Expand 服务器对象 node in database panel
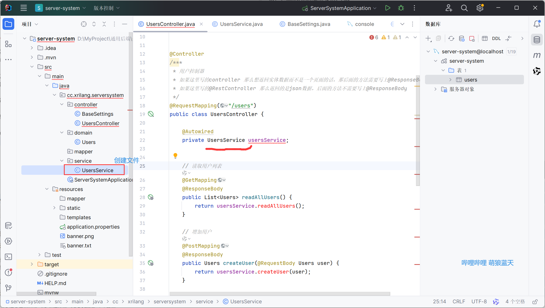Image resolution: width=545 pixels, height=308 pixels. pyautogui.click(x=435, y=89)
